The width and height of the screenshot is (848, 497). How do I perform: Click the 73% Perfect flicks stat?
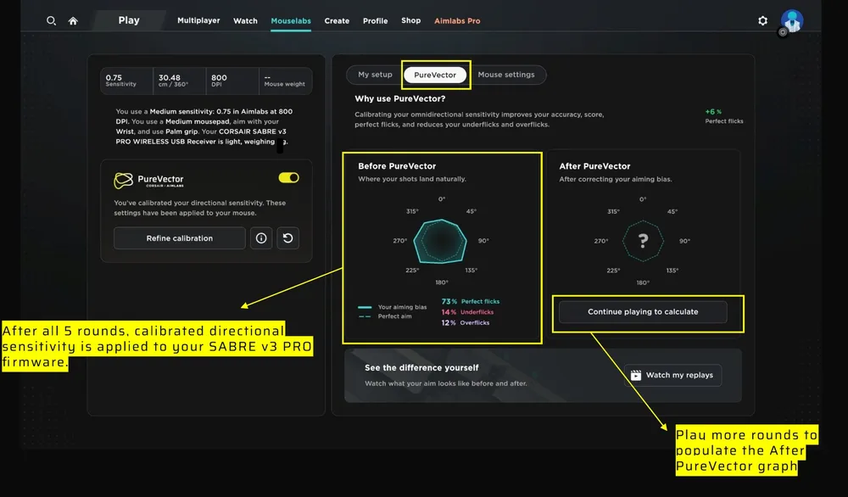click(x=471, y=301)
